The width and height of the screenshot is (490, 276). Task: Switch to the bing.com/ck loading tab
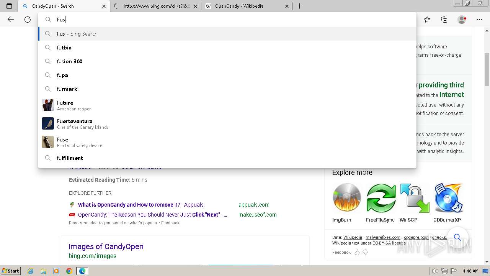[156, 6]
